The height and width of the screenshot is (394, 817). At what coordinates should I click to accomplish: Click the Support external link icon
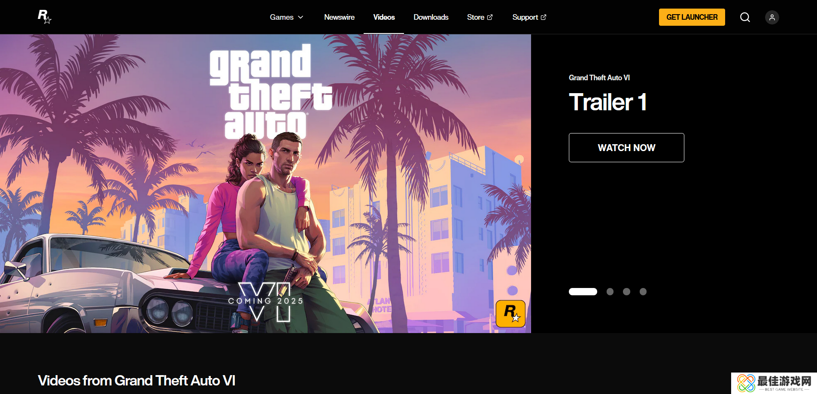coord(544,17)
